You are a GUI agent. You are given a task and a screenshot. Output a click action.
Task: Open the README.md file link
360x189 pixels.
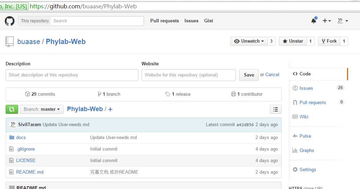tap(30, 172)
